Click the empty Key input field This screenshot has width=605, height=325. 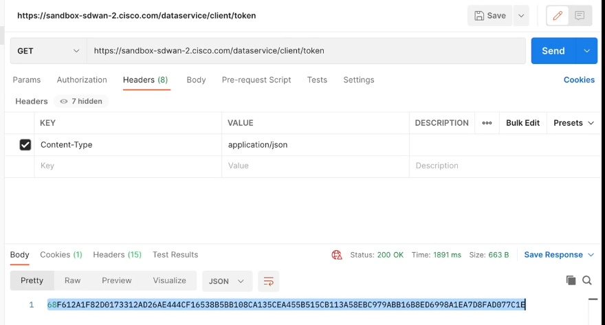click(128, 166)
